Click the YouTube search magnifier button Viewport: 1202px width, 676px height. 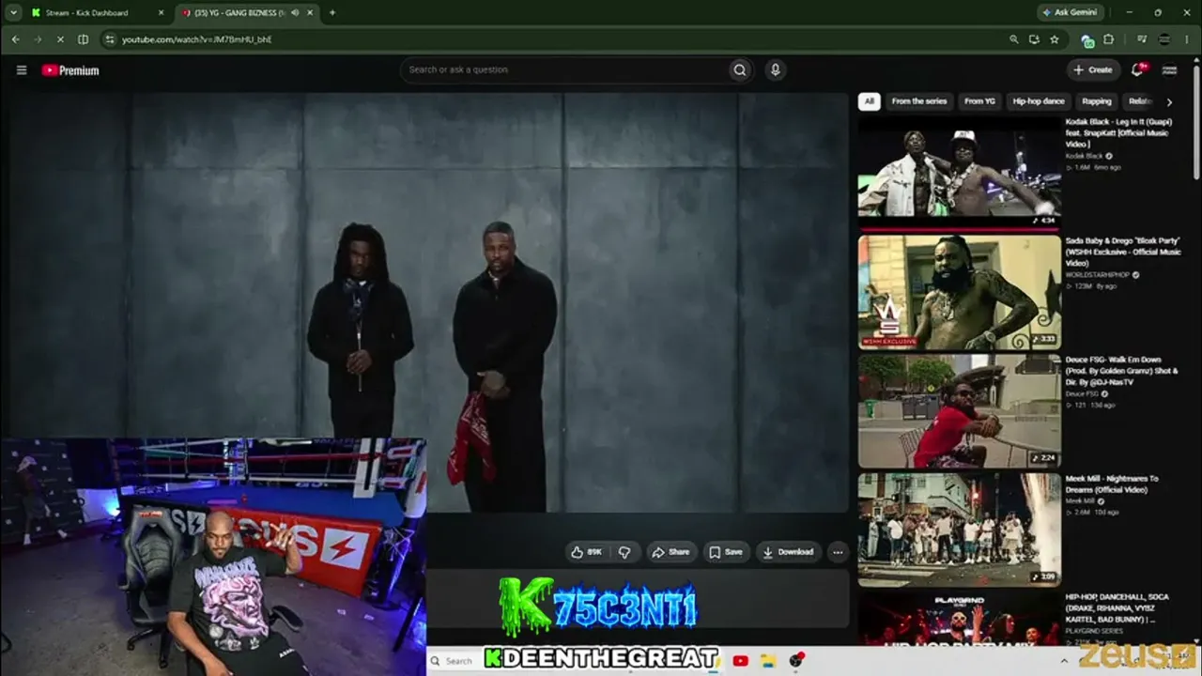[x=740, y=69]
